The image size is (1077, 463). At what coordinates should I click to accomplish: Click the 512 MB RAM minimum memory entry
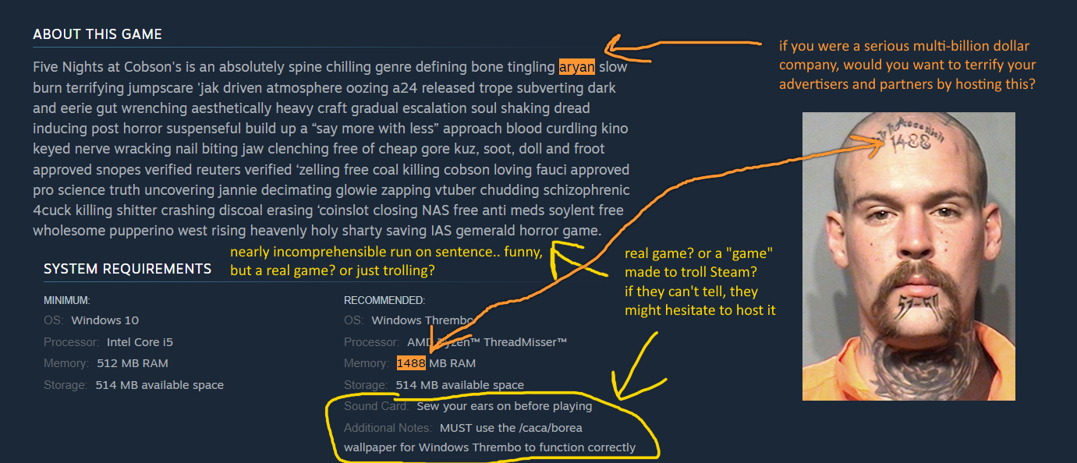pos(133,363)
